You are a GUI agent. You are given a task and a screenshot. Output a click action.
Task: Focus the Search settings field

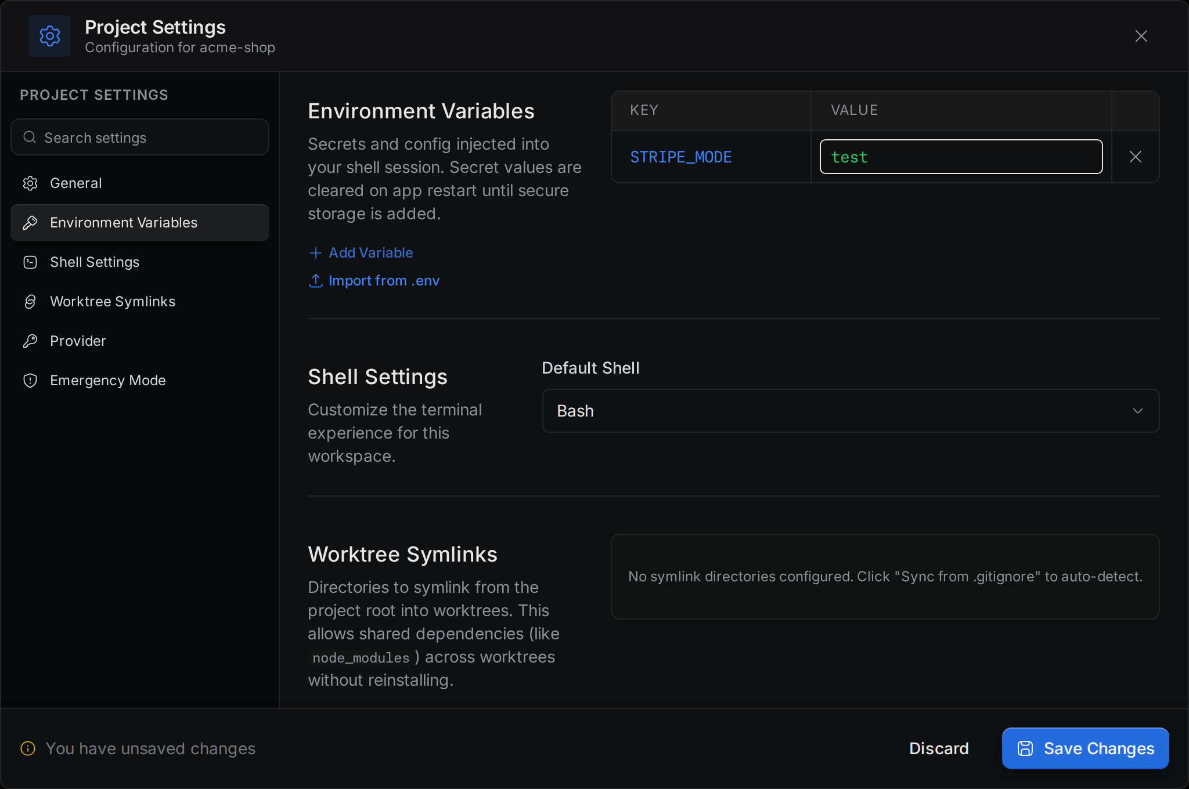(140, 137)
